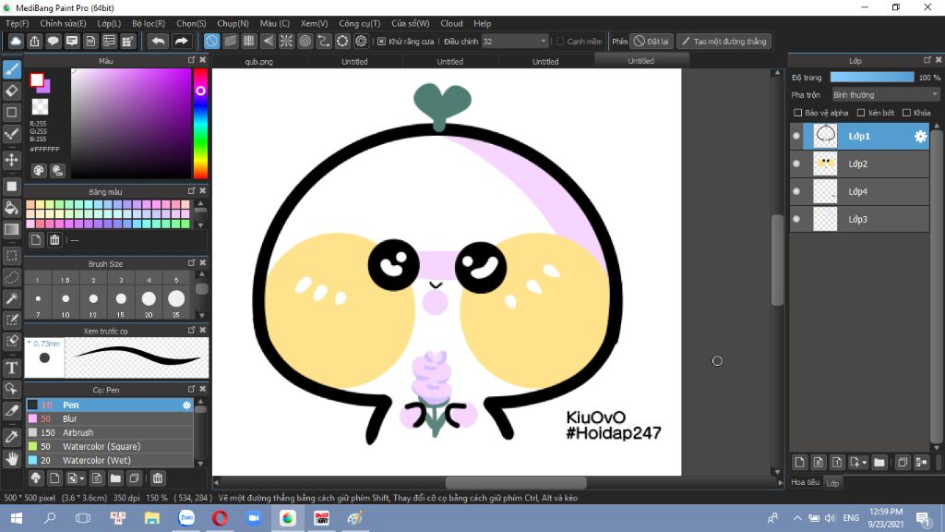Enable the parallel lines snap guide
The height and width of the screenshot is (532, 945).
[x=230, y=41]
